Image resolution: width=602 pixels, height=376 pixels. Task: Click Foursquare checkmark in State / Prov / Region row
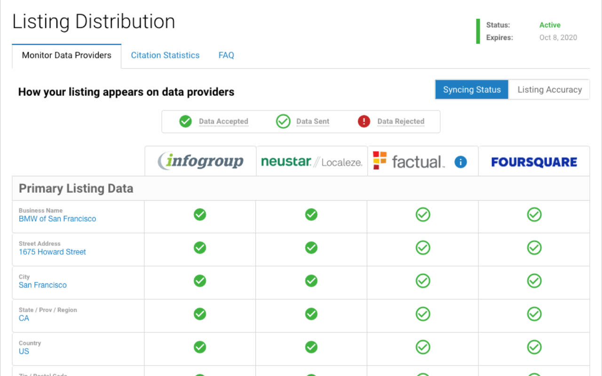click(x=534, y=314)
